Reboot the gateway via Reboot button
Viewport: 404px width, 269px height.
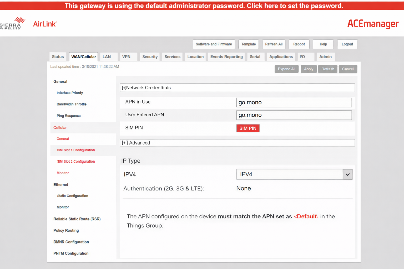pos(299,44)
